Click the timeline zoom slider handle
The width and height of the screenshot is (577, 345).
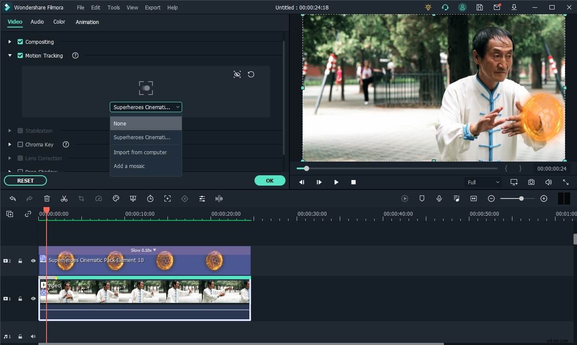(521, 198)
